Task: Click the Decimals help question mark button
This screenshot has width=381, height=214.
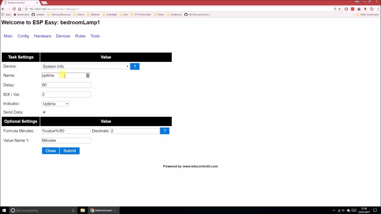Action: point(165,131)
